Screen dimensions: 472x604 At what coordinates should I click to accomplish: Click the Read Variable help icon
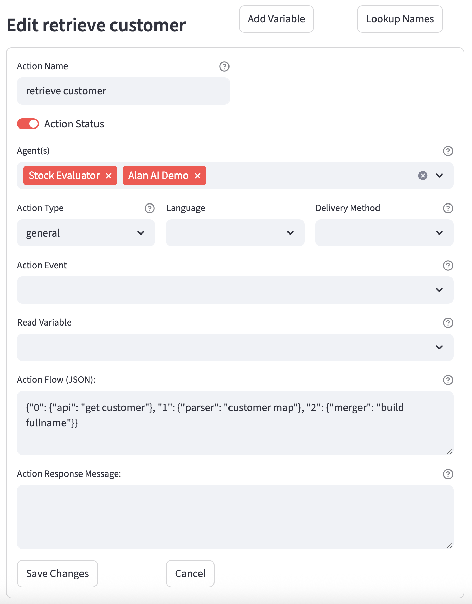448,323
